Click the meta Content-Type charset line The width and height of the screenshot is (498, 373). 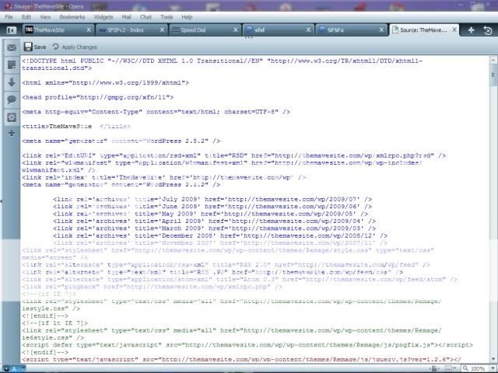[x=156, y=112]
